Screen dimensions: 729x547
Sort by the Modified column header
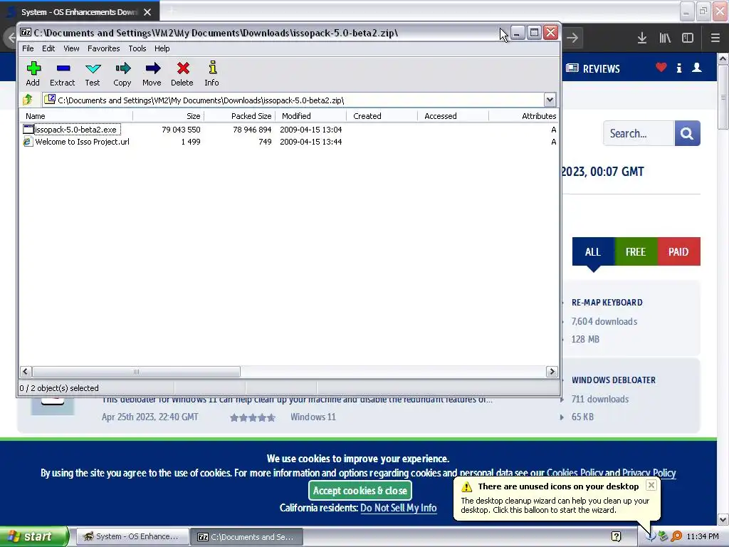(310, 116)
